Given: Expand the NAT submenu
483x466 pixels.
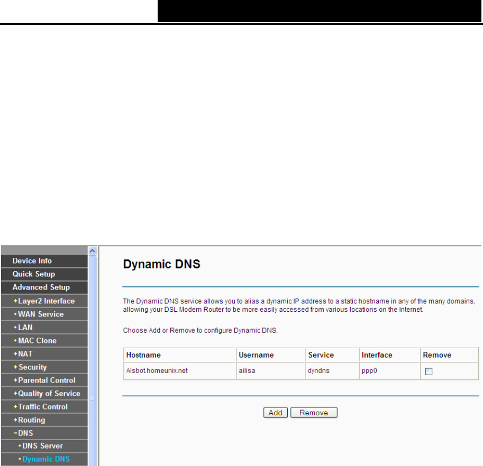Looking at the screenshot, I should click(x=44, y=354).
